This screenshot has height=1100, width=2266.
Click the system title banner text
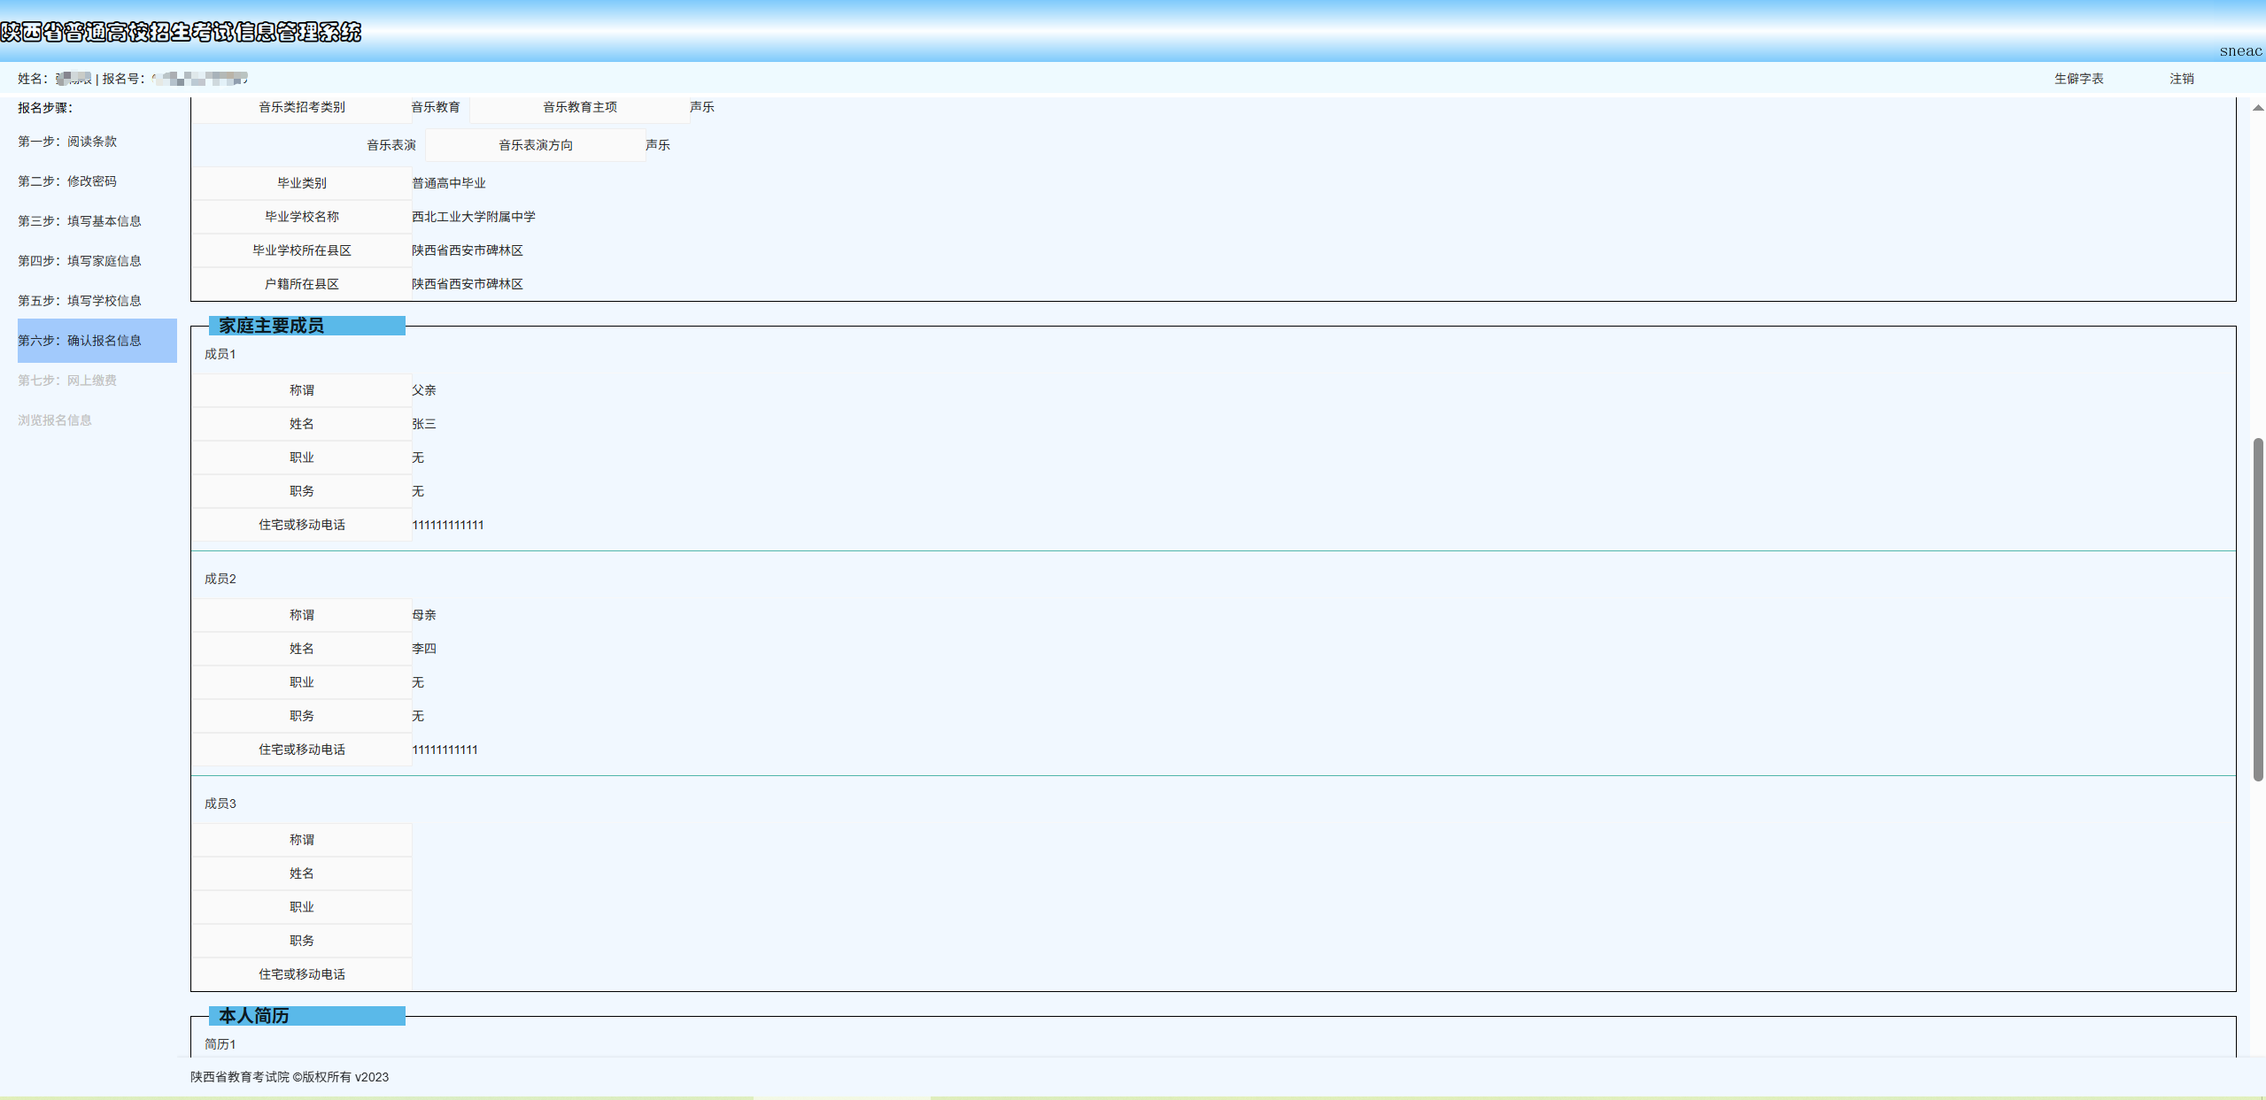coord(181,33)
